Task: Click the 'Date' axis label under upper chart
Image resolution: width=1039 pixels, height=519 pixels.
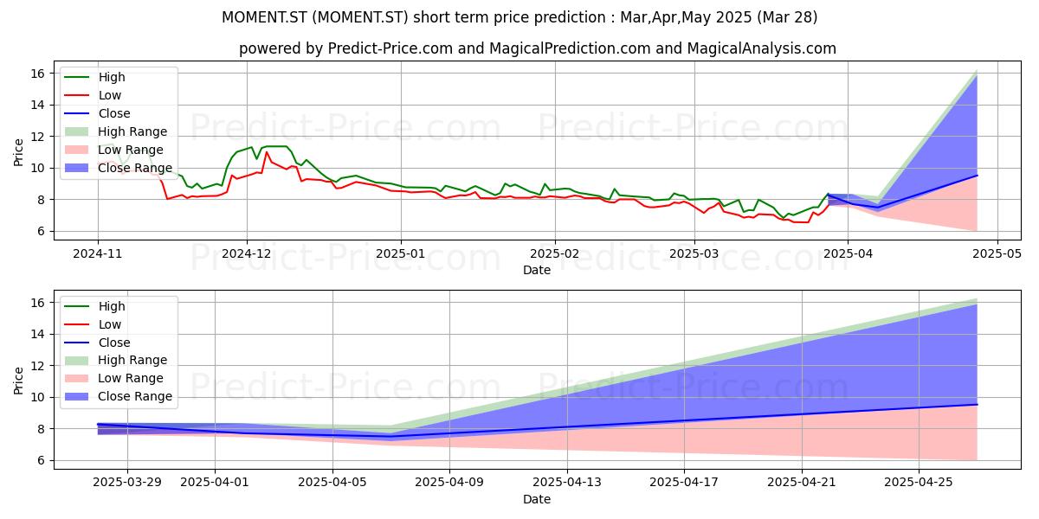Action: 537,271
